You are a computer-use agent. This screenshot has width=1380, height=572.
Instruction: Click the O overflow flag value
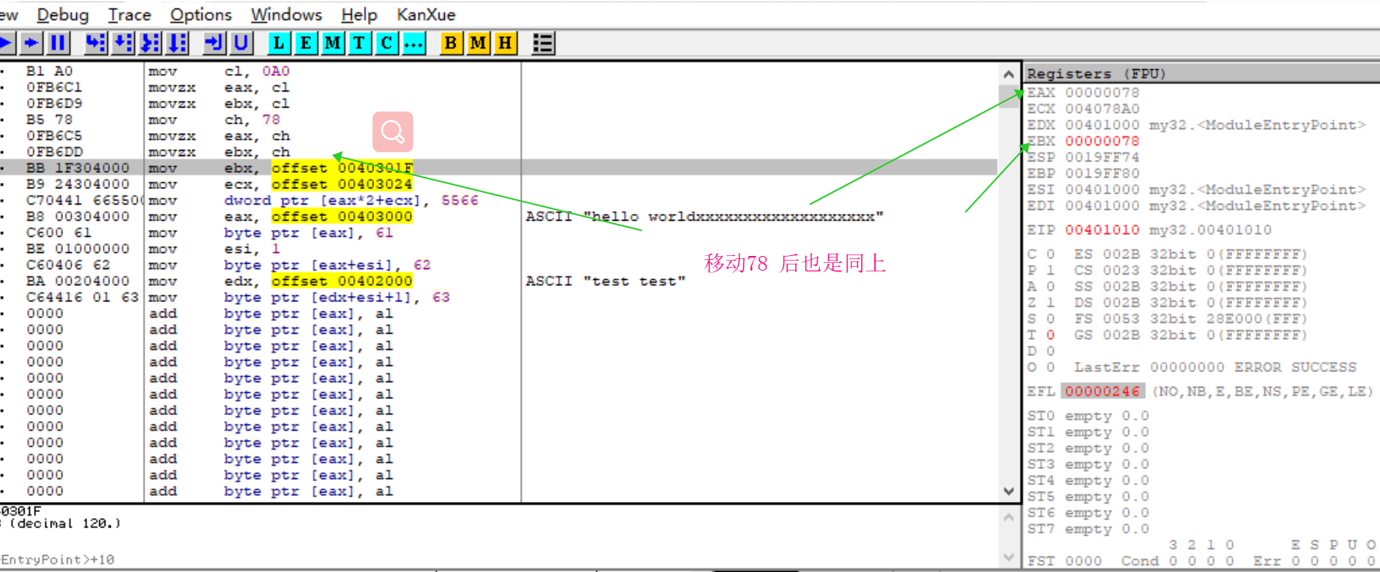pos(1051,367)
